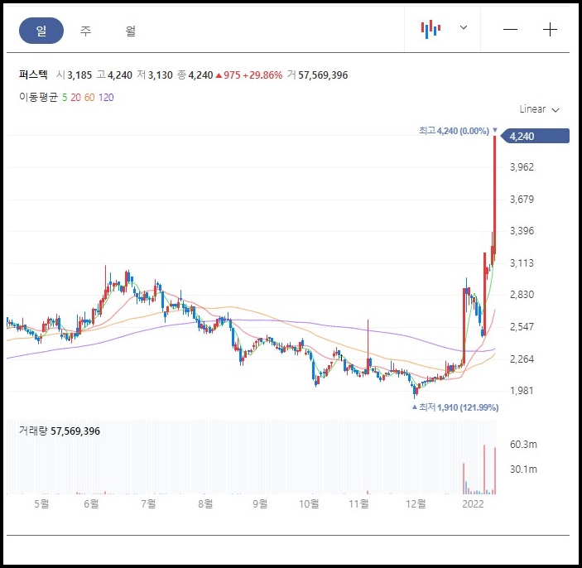Click the 퍼스텍 stock name

coord(33,75)
